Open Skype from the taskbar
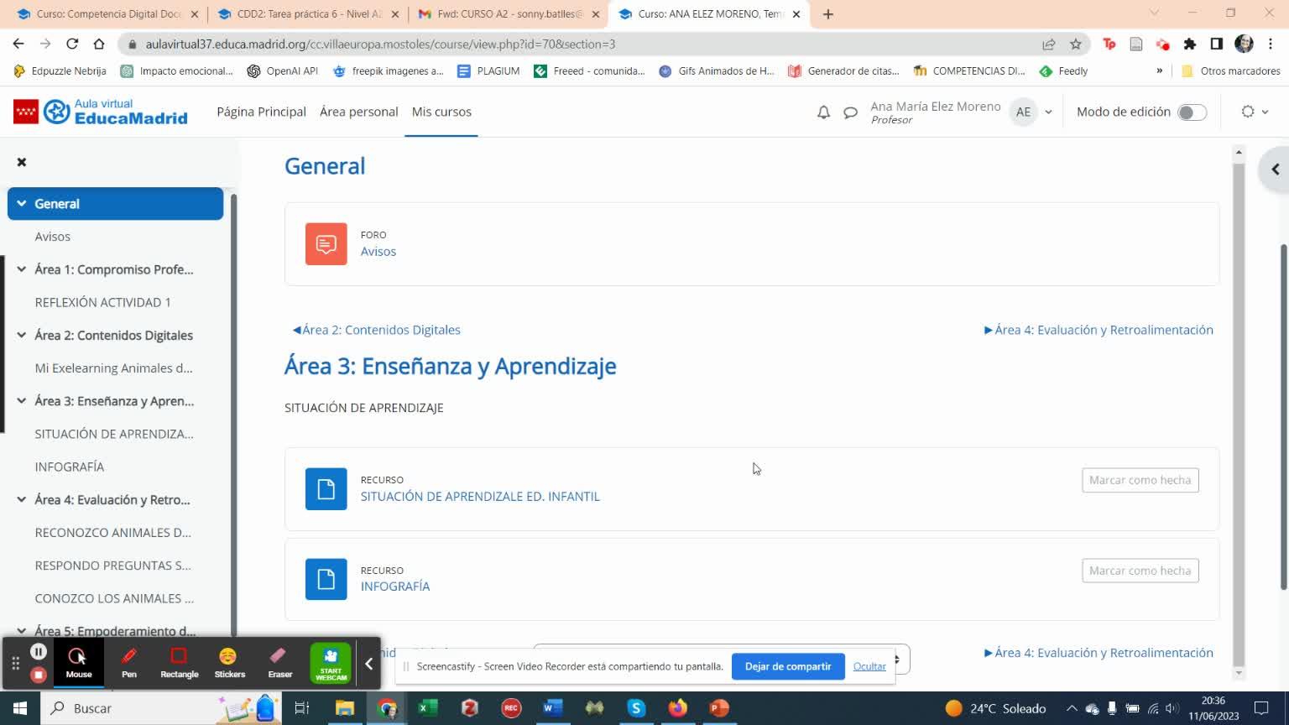1289x725 pixels. pos(636,708)
